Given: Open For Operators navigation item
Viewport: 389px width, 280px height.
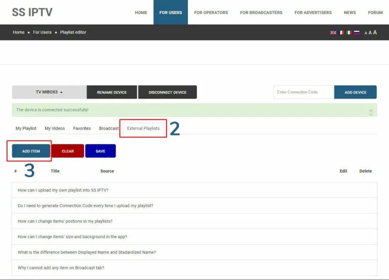Looking at the screenshot, I should point(211,12).
